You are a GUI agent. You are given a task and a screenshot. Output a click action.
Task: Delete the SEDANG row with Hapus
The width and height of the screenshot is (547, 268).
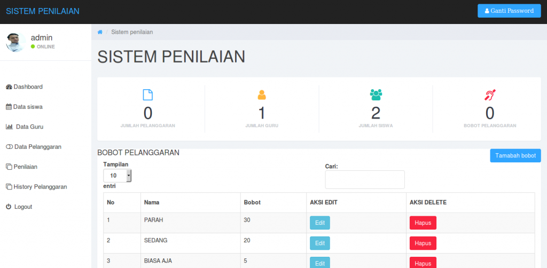coord(423,243)
